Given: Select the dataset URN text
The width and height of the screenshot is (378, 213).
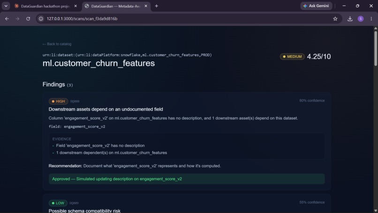Looking at the screenshot, I should 127,55.
